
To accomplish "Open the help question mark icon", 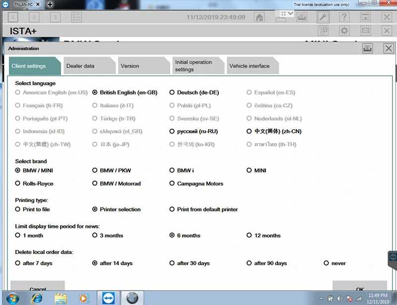I will coord(344,17).
